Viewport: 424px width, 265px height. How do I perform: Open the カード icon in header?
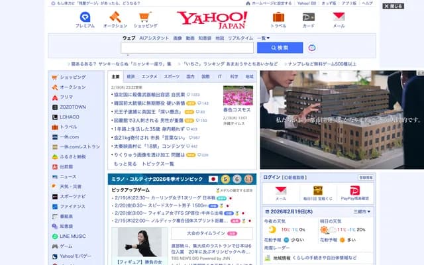(309, 17)
